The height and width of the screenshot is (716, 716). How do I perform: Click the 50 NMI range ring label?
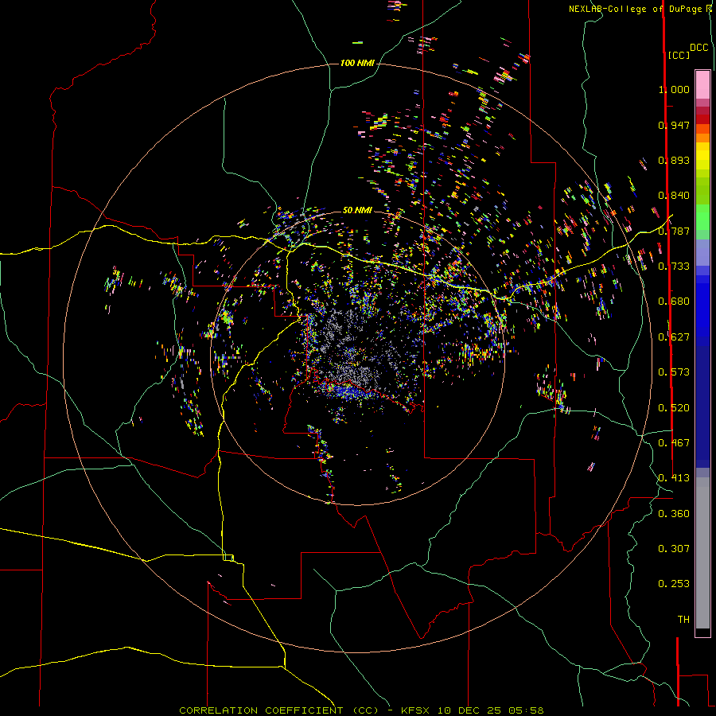357,210
